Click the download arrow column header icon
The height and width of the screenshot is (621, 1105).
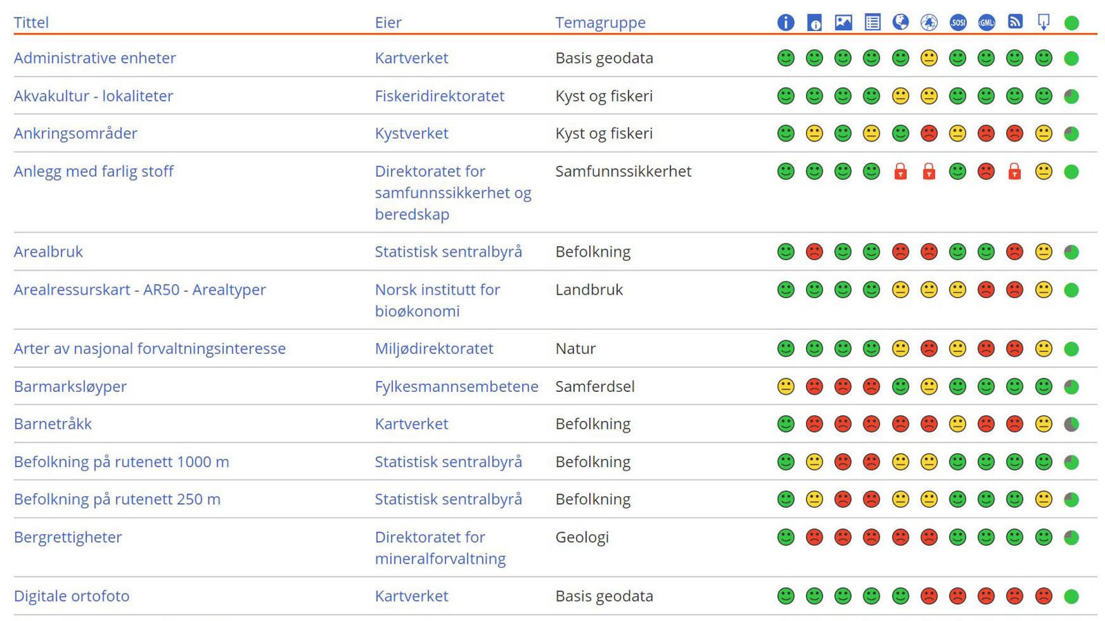(1044, 23)
